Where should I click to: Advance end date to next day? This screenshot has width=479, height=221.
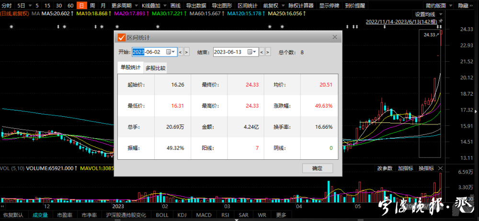coord(268,52)
